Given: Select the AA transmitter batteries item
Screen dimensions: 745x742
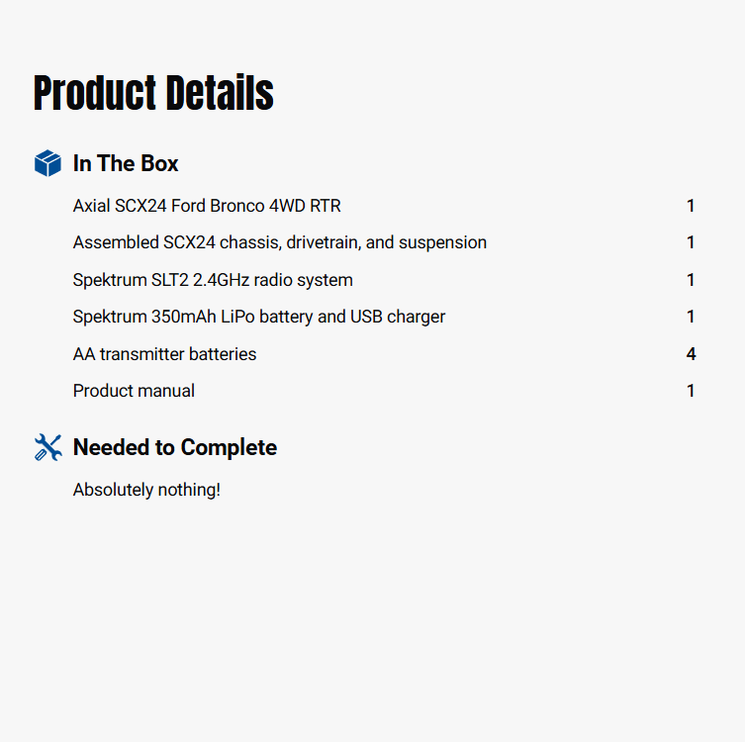Looking at the screenshot, I should point(164,354).
